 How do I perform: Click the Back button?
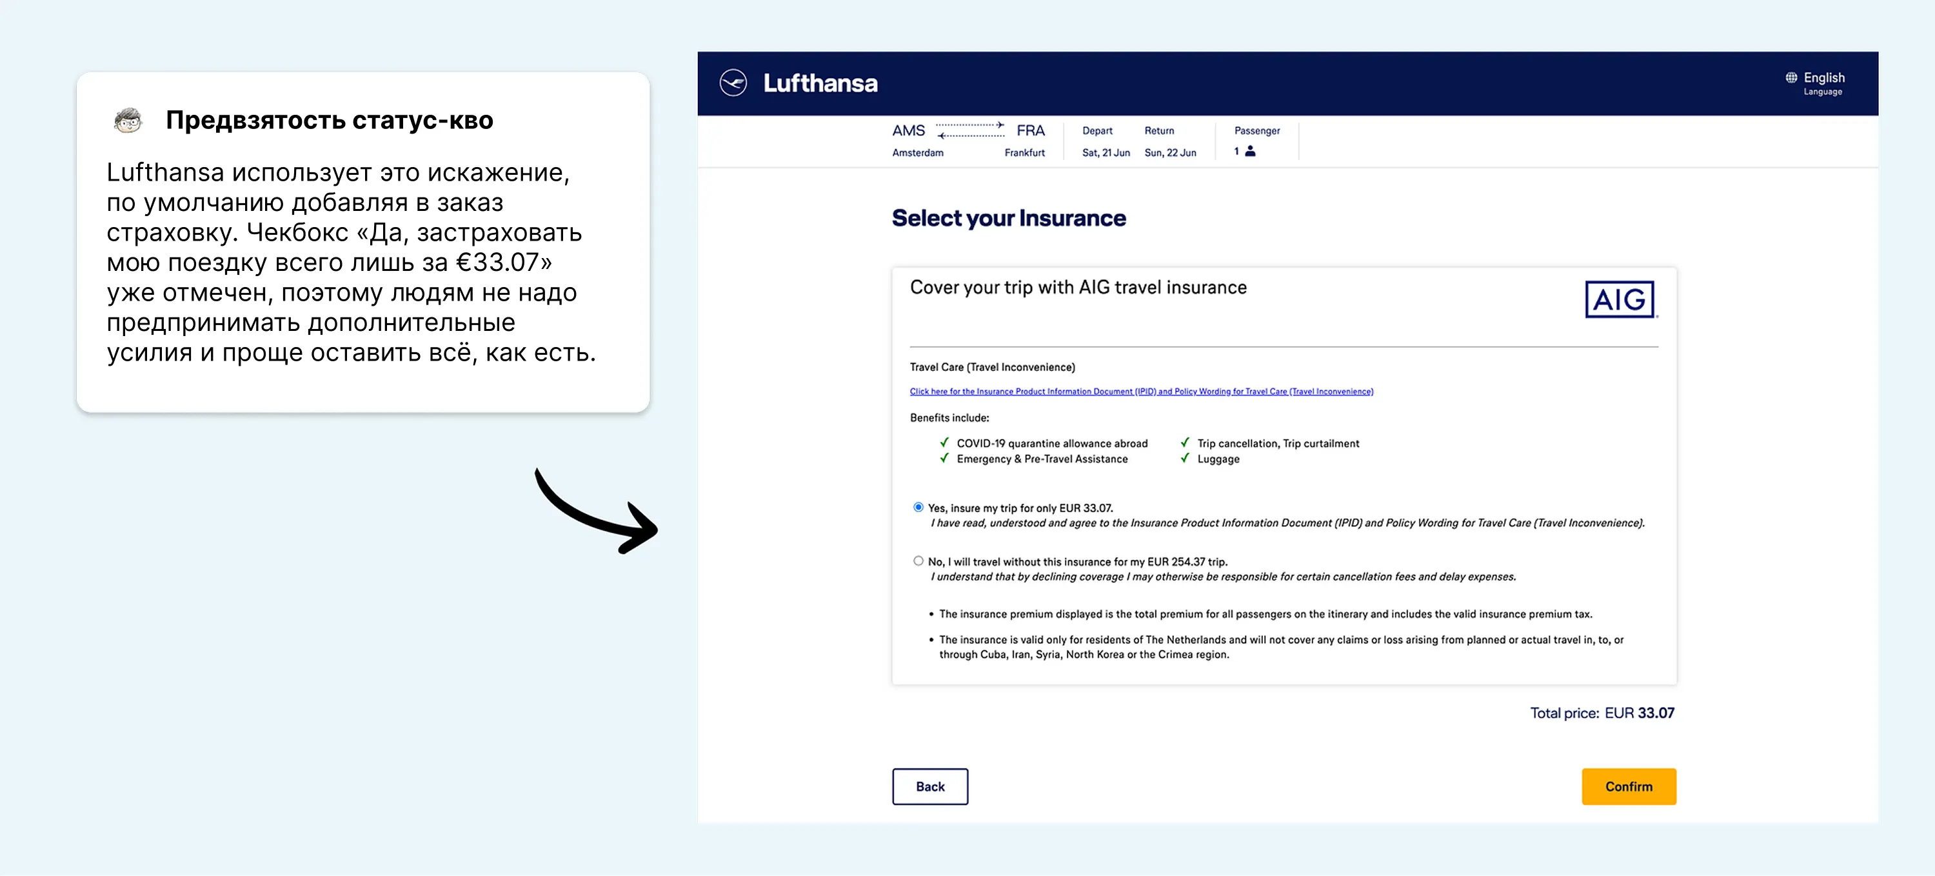click(929, 786)
